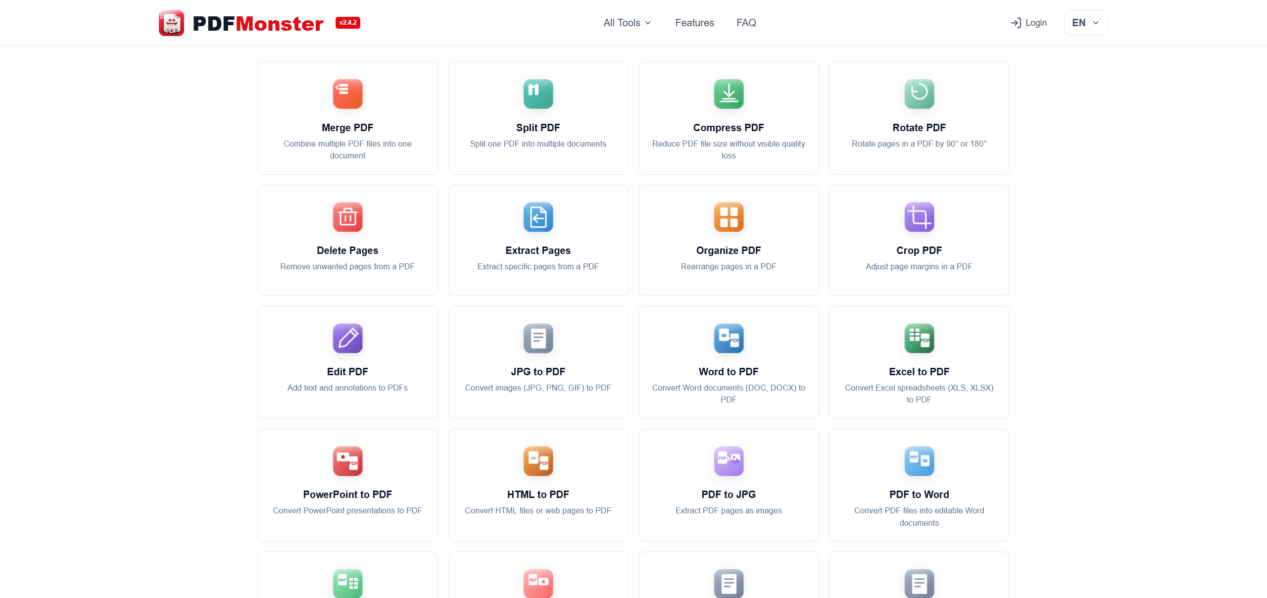This screenshot has width=1267, height=598.
Task: Open PowerPoint to PDF via its icon
Action: point(347,461)
